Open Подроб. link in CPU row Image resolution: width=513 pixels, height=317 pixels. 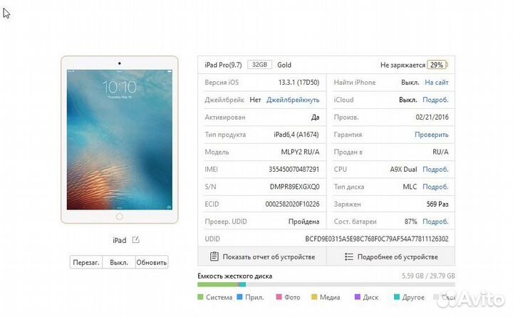[435, 170]
